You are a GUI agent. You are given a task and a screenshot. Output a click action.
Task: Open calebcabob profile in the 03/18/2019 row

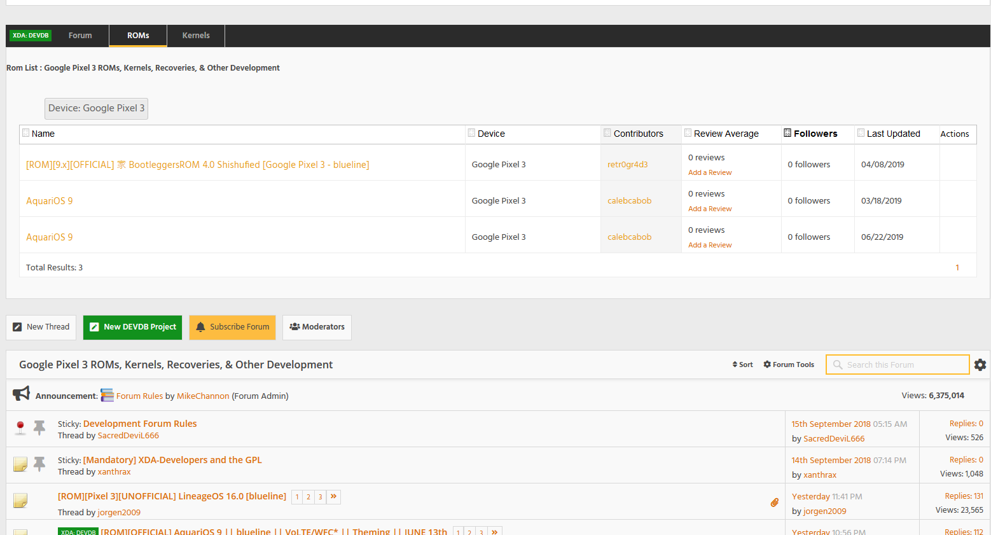pos(629,201)
